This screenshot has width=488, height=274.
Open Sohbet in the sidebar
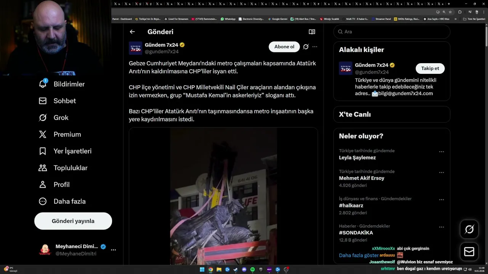click(x=57, y=101)
